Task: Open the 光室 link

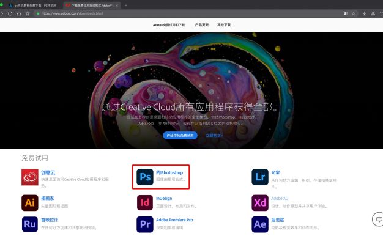Action: point(275,172)
